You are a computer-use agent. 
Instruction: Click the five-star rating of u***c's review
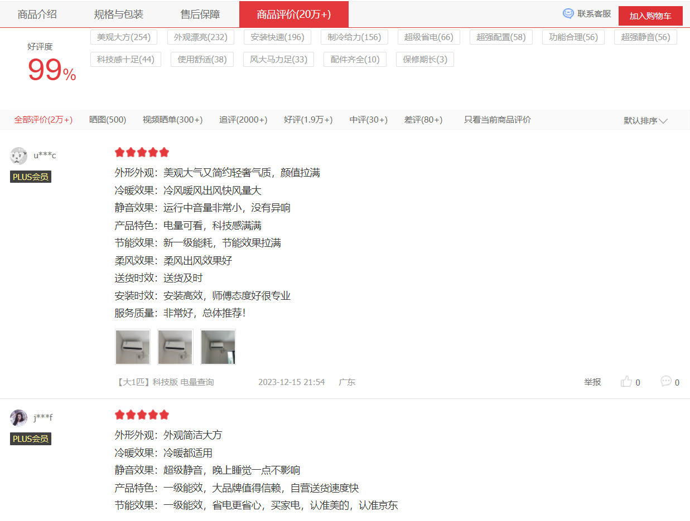coord(142,153)
